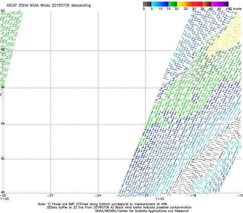Screen dimensions: 243x213
Task: Click the '>50 knots' legend label
Action: coord(233,9)
